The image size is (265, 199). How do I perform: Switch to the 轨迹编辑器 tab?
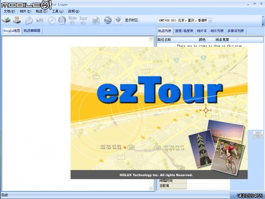[32, 31]
